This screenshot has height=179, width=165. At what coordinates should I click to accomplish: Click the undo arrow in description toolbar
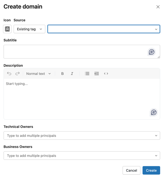(9, 74)
